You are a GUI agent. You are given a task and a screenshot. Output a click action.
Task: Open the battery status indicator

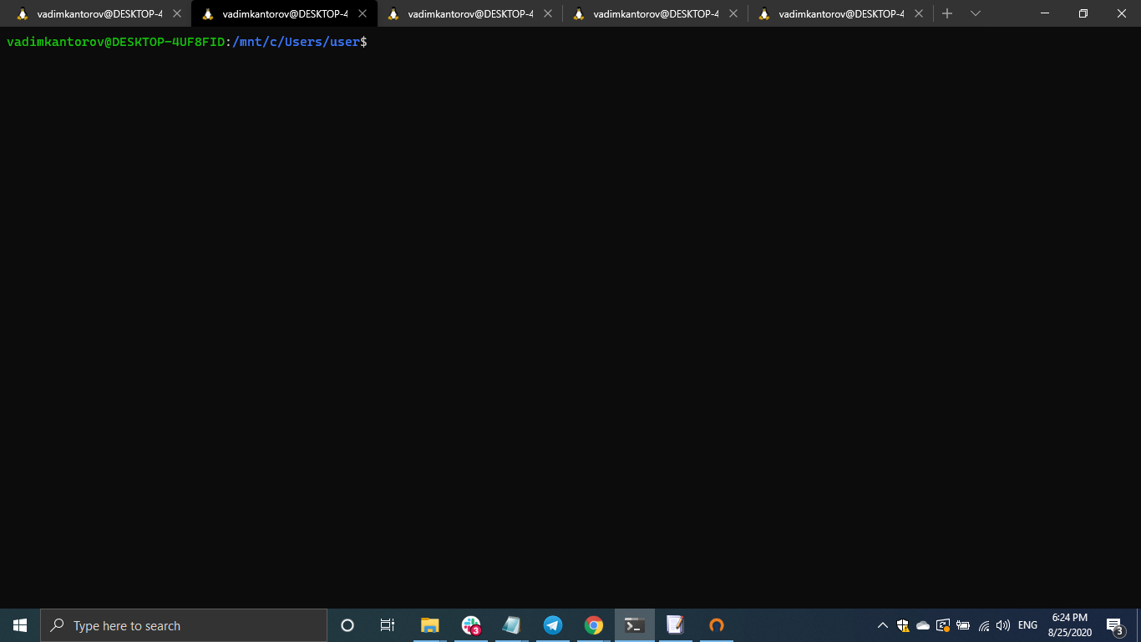point(962,625)
